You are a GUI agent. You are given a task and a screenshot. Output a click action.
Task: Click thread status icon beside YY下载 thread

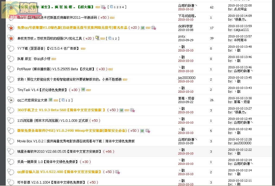click(11, 49)
